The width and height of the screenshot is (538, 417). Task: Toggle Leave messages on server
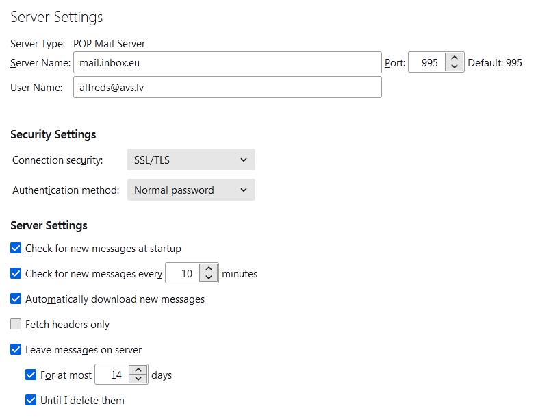click(x=16, y=349)
